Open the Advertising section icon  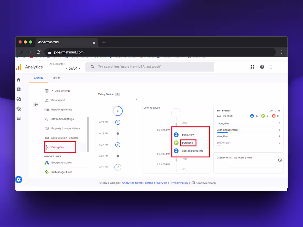(18, 108)
